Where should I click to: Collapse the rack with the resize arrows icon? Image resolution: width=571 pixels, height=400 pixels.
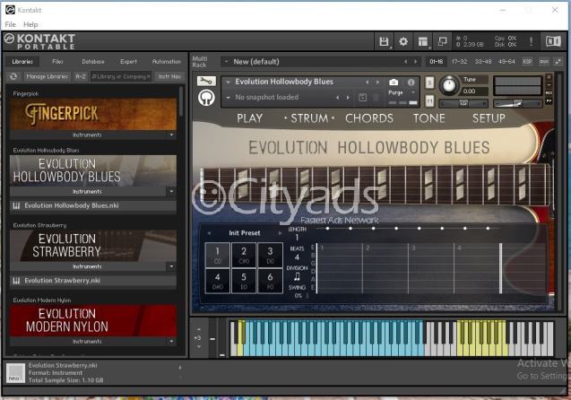click(558, 62)
